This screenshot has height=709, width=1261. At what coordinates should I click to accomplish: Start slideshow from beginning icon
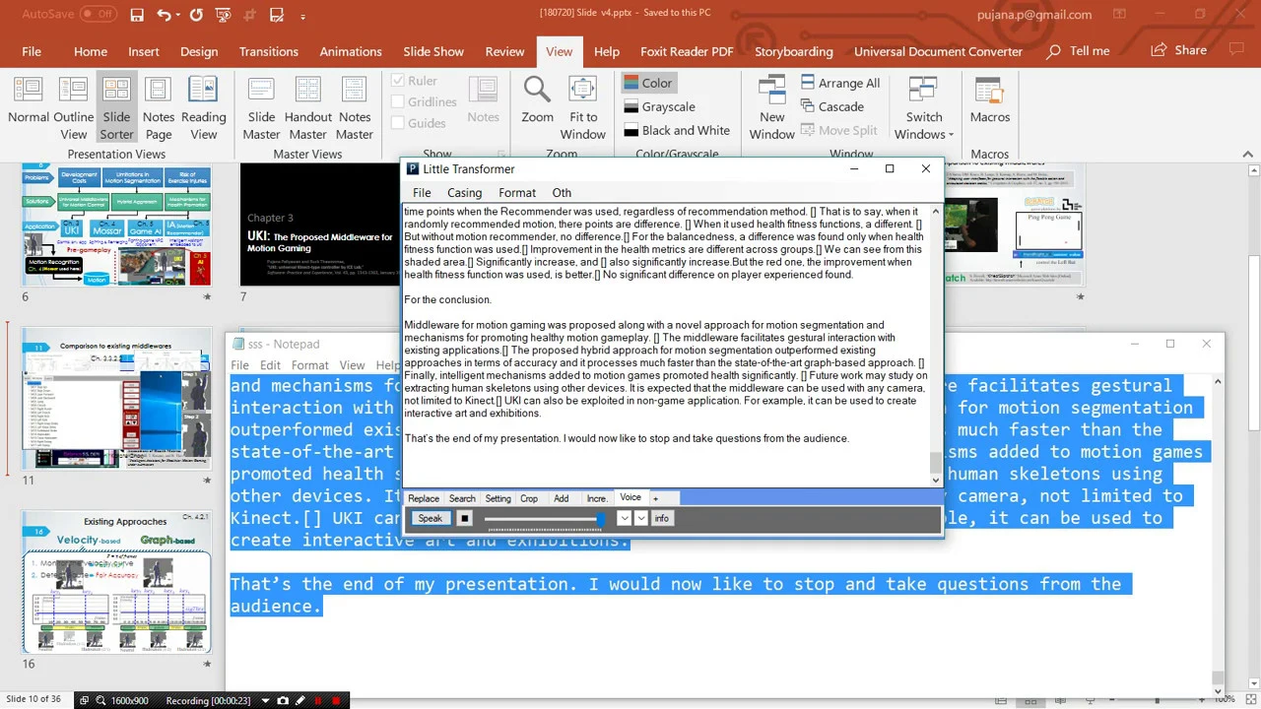click(226, 15)
